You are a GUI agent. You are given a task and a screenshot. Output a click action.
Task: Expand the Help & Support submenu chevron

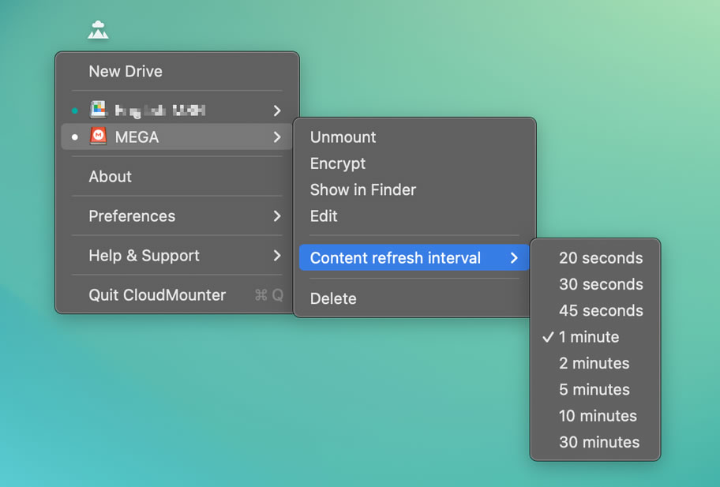pyautogui.click(x=277, y=256)
